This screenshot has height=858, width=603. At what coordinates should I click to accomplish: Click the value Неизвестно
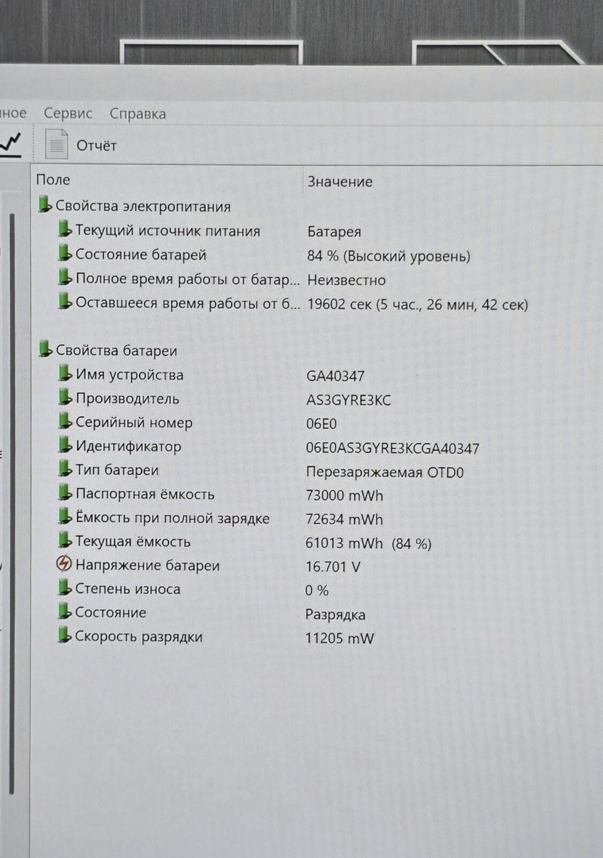346,280
